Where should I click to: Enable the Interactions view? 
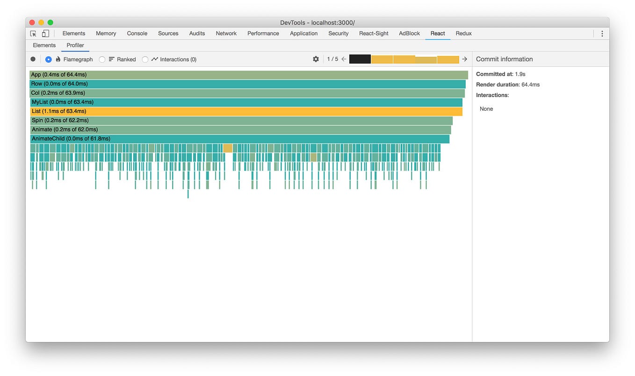(x=145, y=59)
